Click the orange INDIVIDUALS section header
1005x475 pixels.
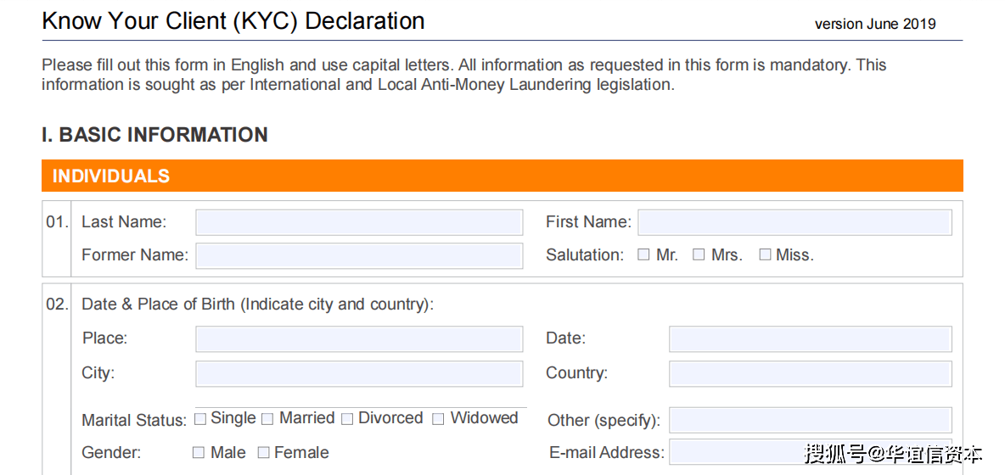pyautogui.click(x=502, y=176)
